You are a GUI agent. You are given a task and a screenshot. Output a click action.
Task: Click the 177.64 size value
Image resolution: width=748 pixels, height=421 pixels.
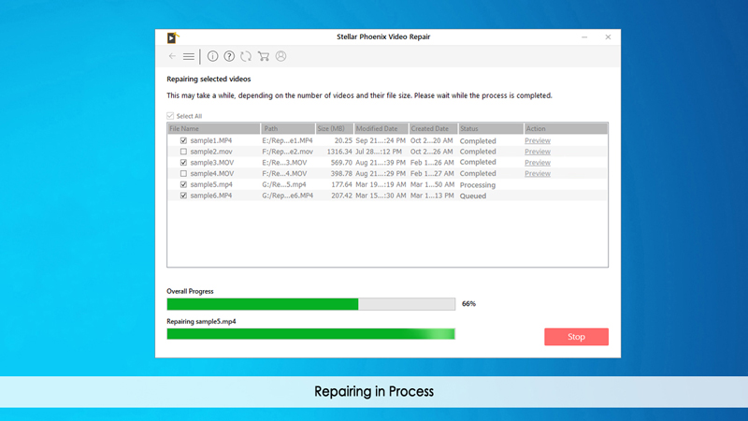[x=341, y=184]
